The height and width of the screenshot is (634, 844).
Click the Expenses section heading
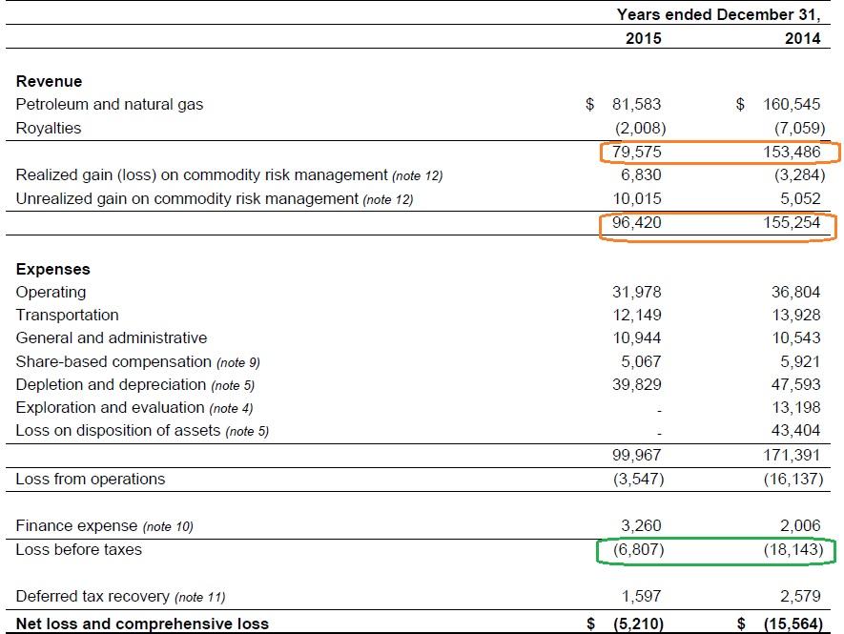click(52, 269)
